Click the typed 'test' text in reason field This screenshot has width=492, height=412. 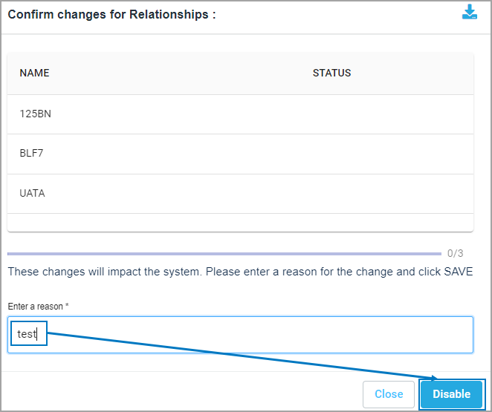coord(27,335)
